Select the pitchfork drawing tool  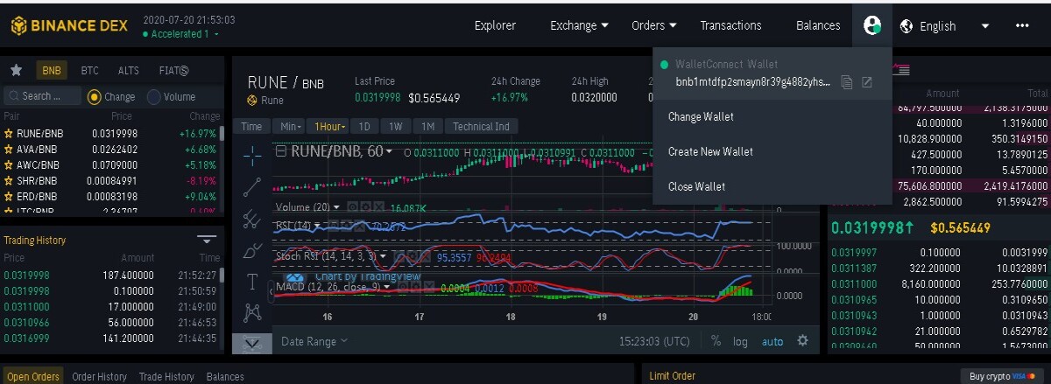point(252,219)
